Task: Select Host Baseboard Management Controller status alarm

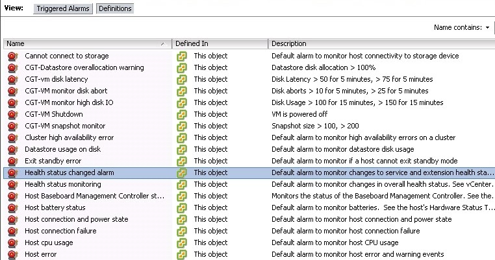Action: [94, 196]
